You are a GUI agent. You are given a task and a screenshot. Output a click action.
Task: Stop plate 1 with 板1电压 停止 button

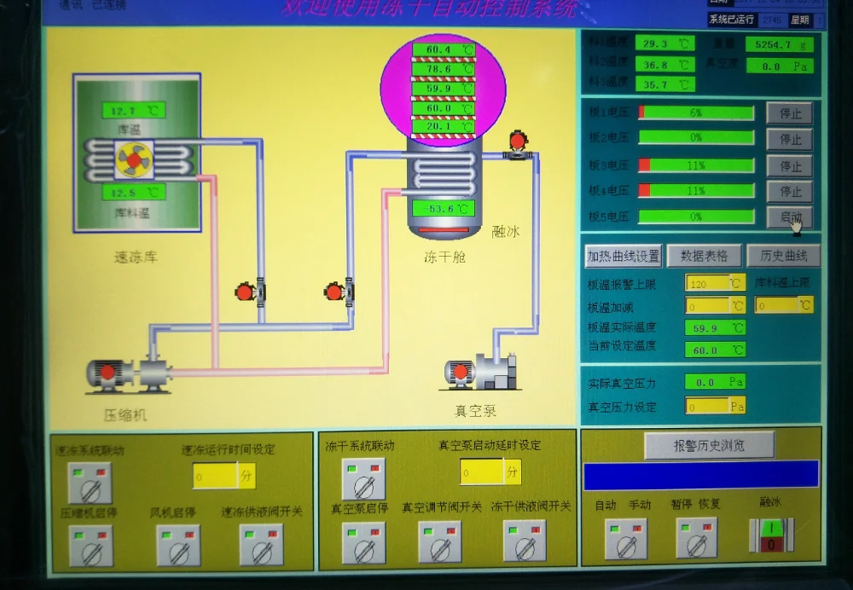790,113
